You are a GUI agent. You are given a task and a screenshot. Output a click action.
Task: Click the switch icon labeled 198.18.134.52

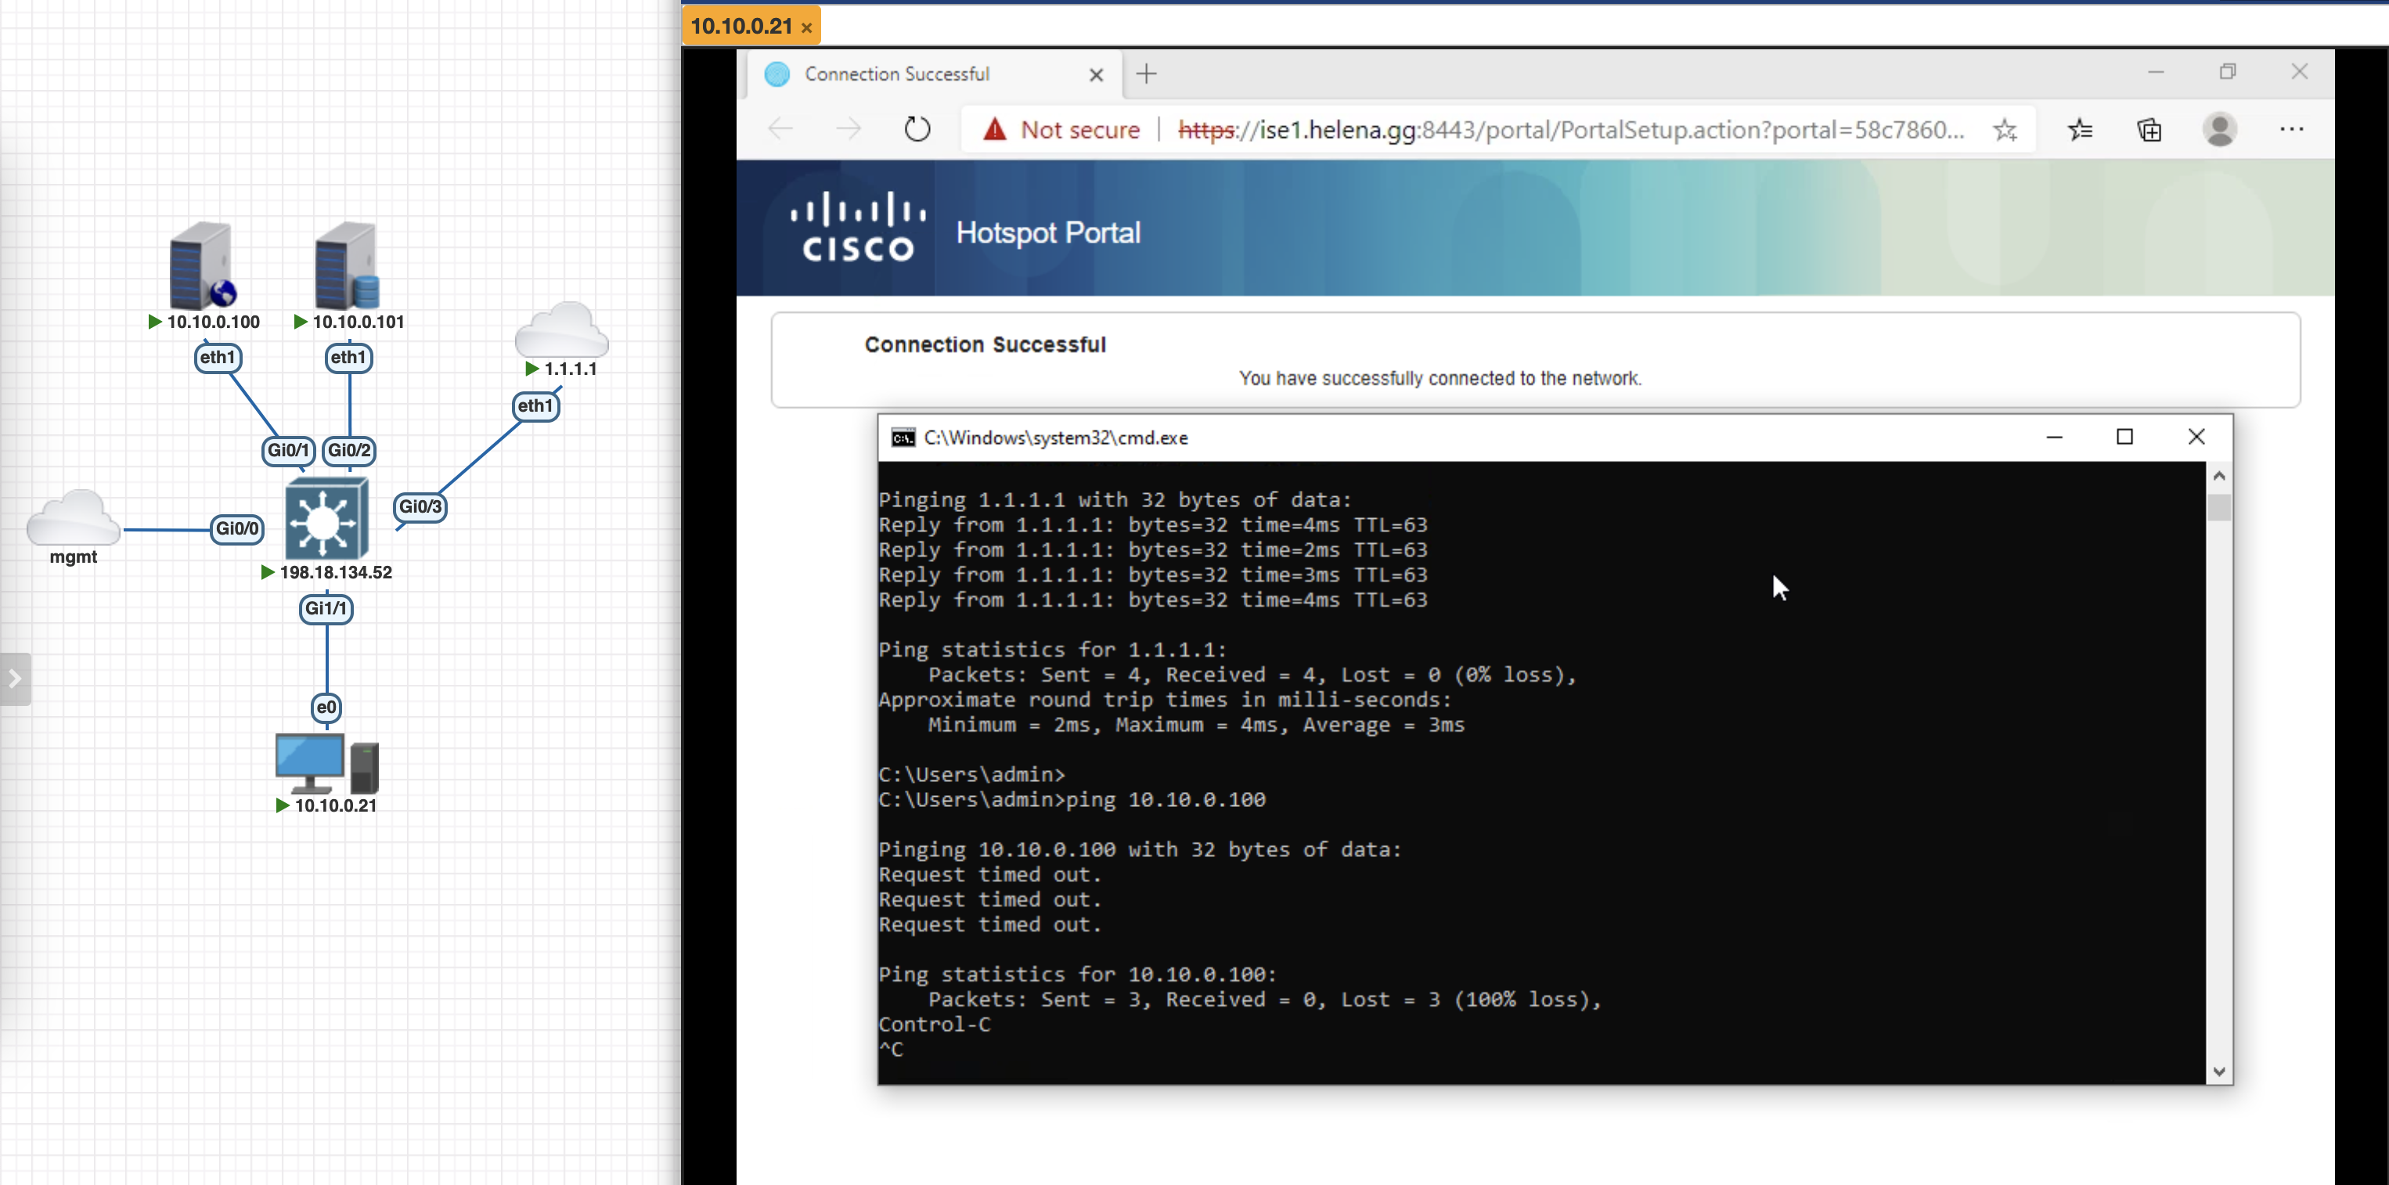pyautogui.click(x=326, y=519)
